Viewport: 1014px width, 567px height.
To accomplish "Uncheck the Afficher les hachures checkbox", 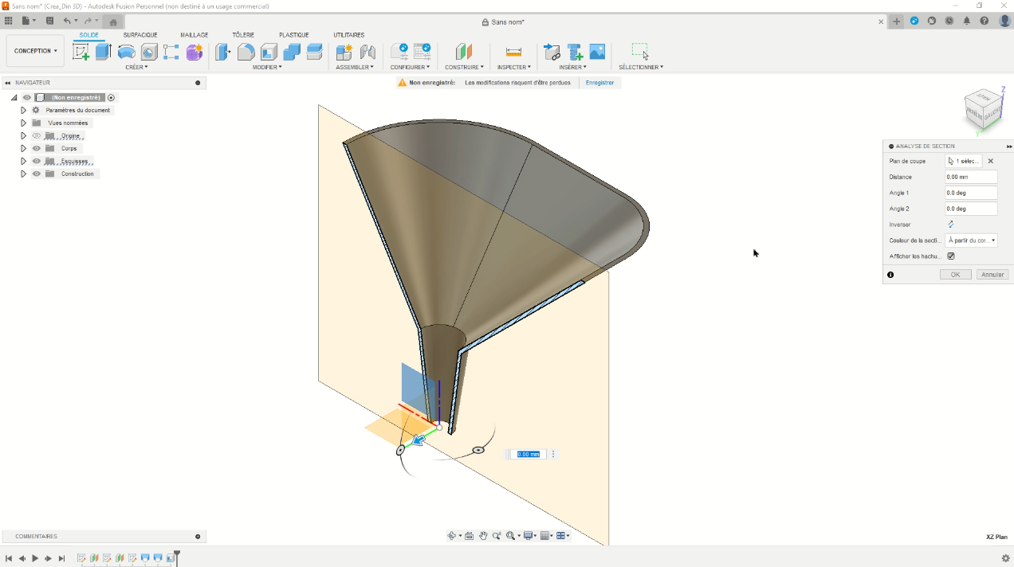I will click(x=950, y=256).
